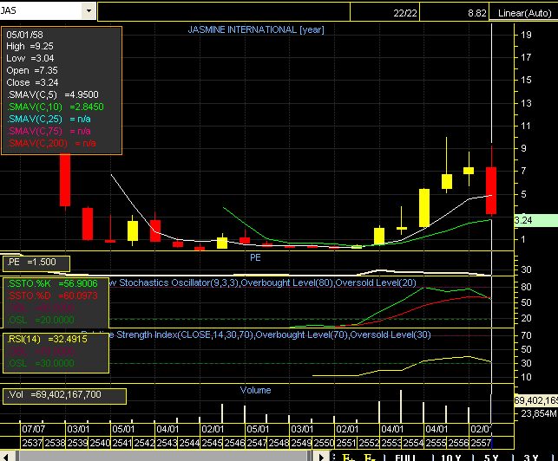Click the JASMINE INTERNATIONAL [year] chart title
The image size is (558, 461).
click(x=256, y=29)
